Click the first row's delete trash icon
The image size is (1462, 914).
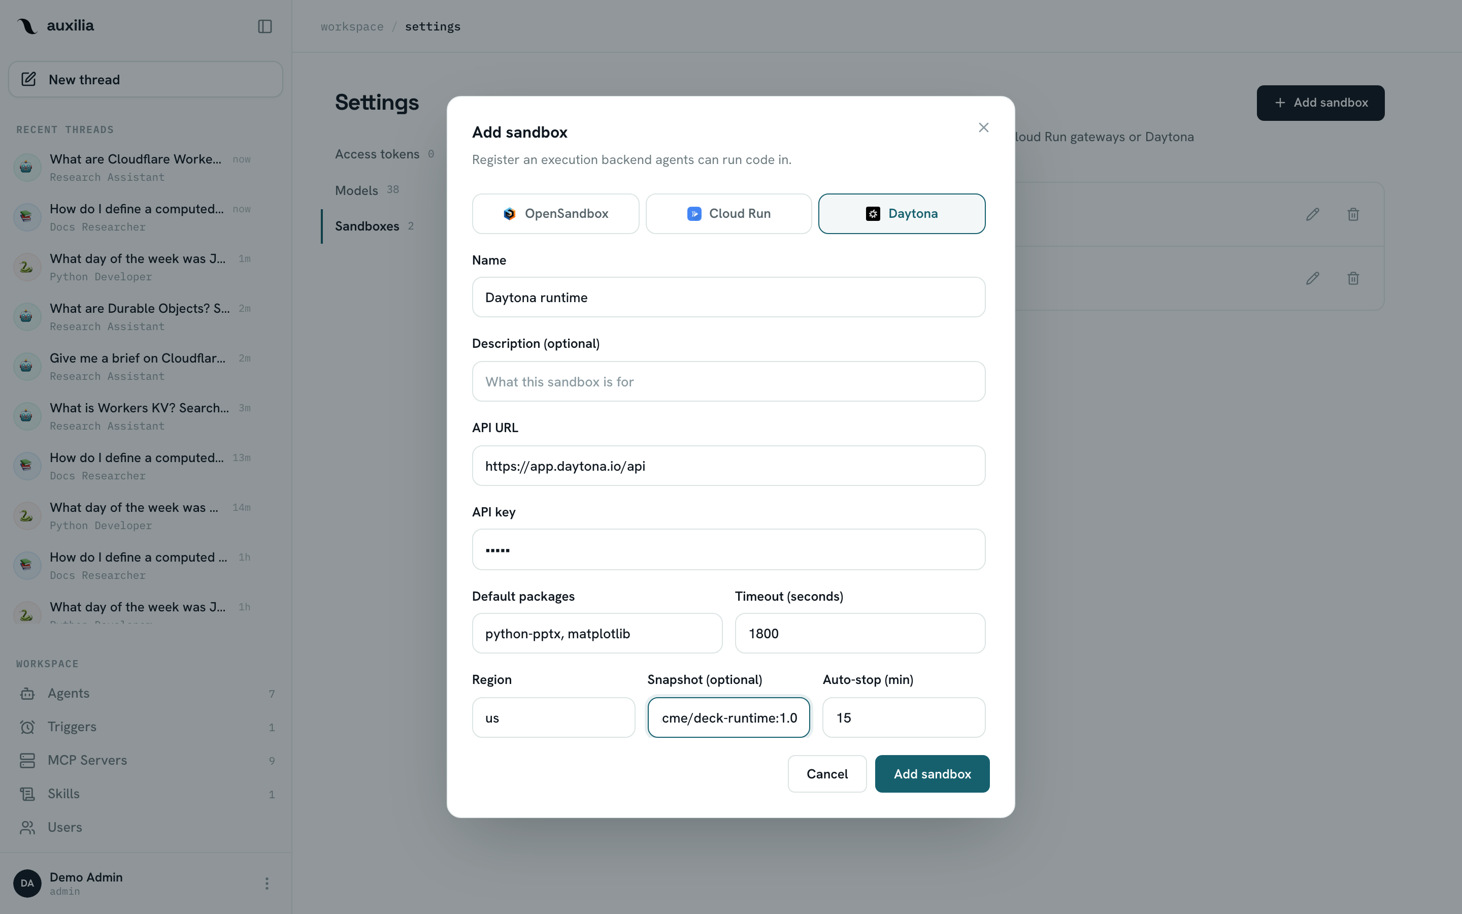[1353, 214]
